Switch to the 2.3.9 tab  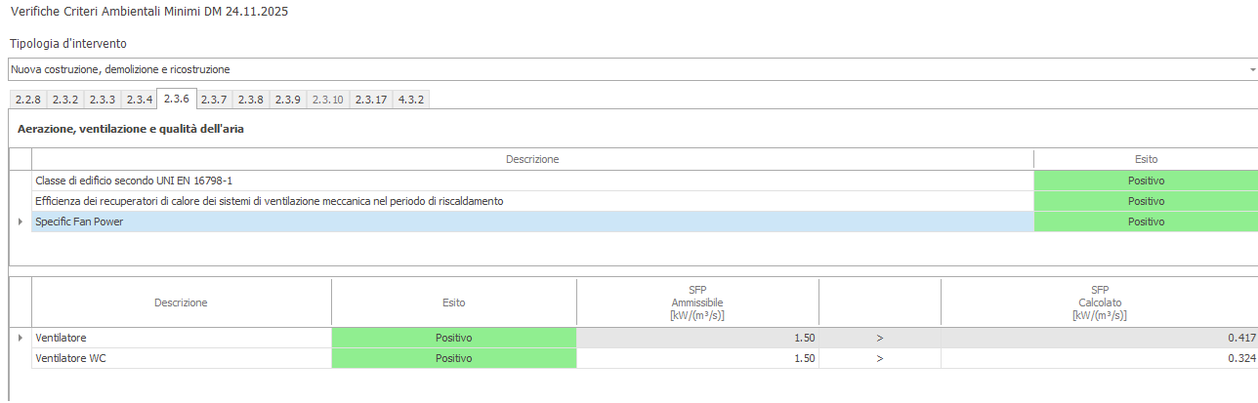tap(288, 100)
